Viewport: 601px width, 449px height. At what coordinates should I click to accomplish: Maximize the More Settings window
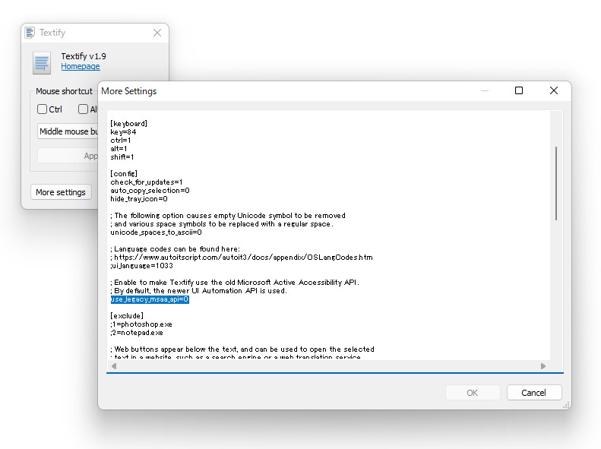(519, 90)
